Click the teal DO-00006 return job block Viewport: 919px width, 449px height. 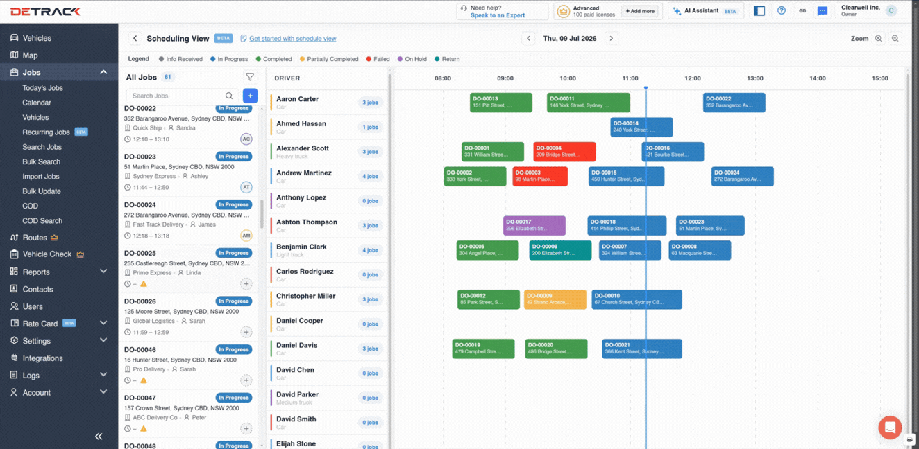(x=560, y=250)
